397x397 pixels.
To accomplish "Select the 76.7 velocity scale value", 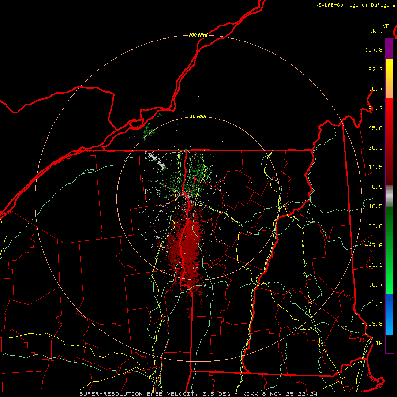I will 375,89.
